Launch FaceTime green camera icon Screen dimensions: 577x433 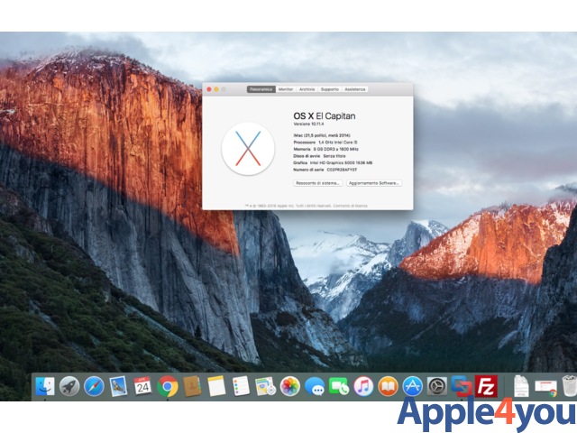(x=339, y=386)
